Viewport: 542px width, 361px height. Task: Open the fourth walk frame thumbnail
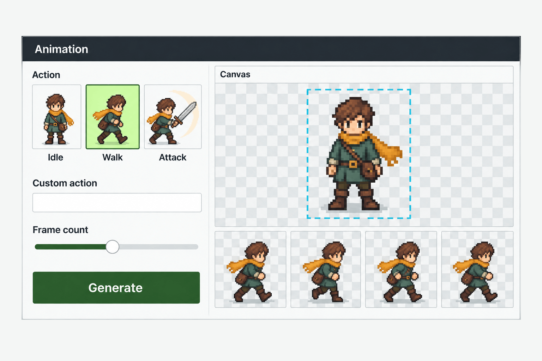click(477, 269)
